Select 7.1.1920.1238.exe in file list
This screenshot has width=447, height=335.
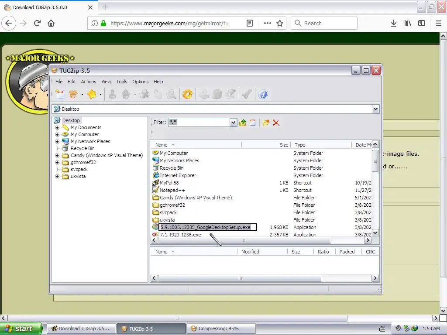pyautogui.click(x=180, y=235)
